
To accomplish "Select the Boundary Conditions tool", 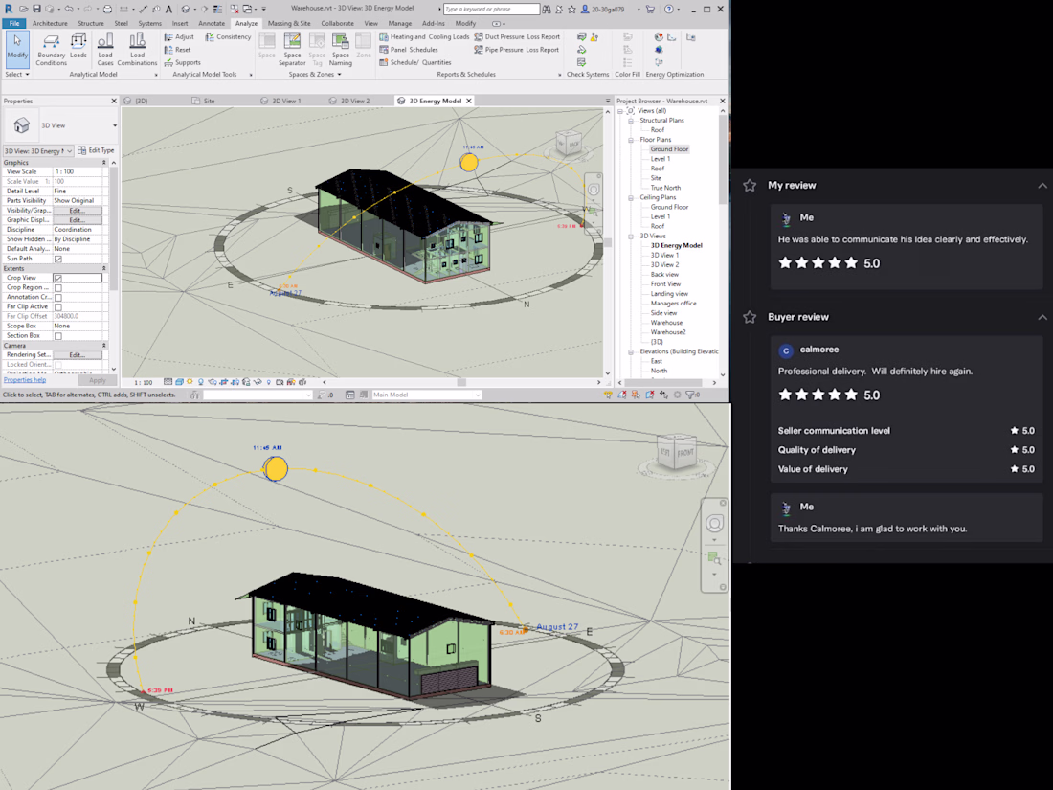I will click(x=51, y=47).
